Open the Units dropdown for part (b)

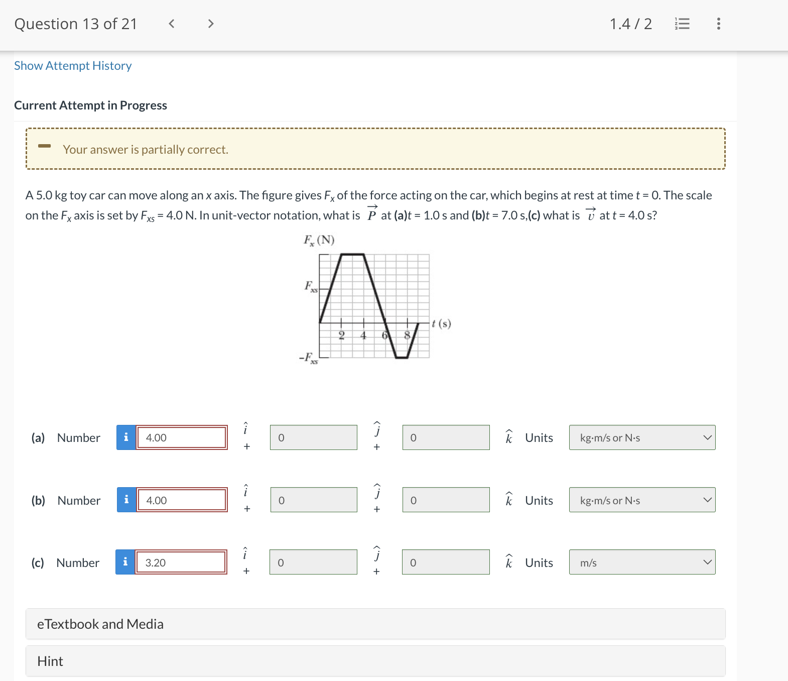point(642,500)
